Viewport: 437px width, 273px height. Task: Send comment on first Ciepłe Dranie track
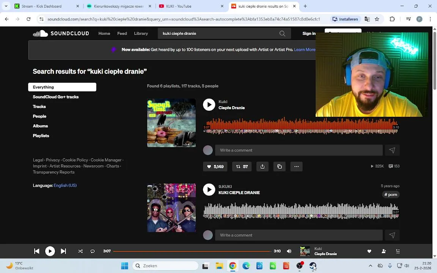(x=392, y=150)
